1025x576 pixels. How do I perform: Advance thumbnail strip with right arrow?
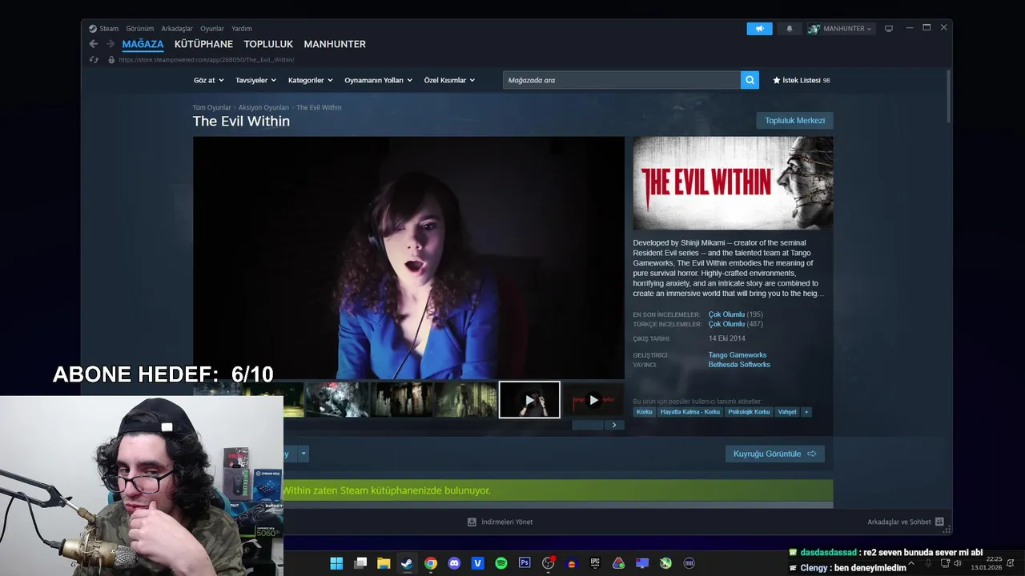coord(614,425)
